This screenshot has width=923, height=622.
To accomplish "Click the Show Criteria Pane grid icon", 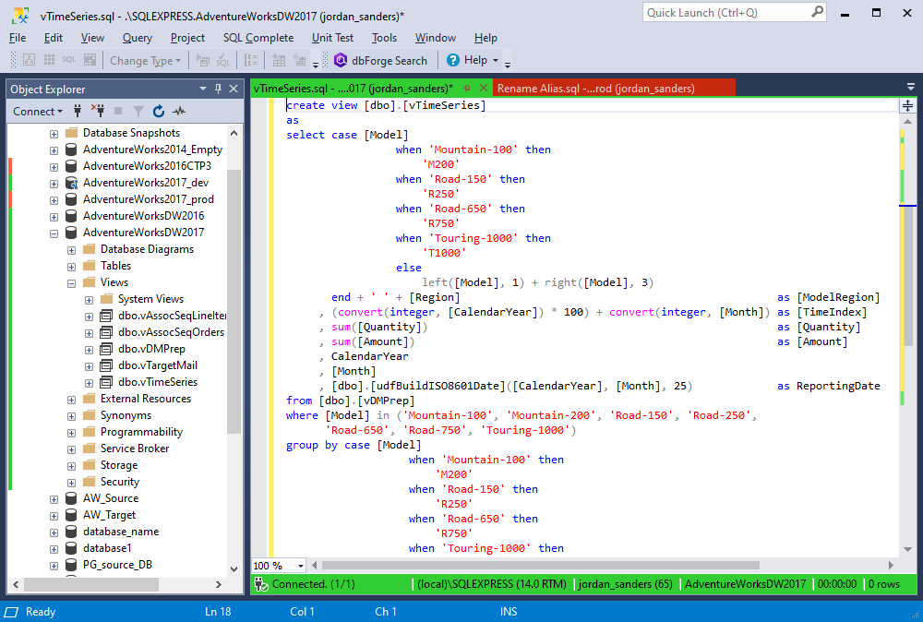I will click(x=50, y=60).
